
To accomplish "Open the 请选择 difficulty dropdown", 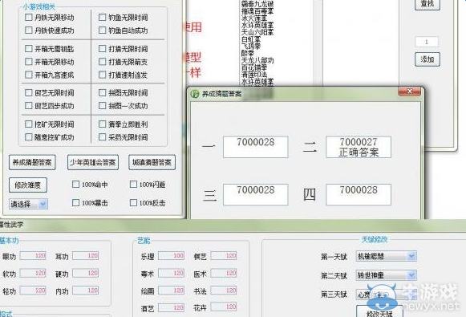I will (28, 204).
